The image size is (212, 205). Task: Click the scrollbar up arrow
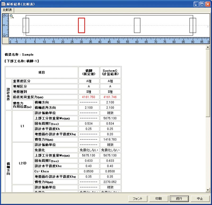click(208, 47)
